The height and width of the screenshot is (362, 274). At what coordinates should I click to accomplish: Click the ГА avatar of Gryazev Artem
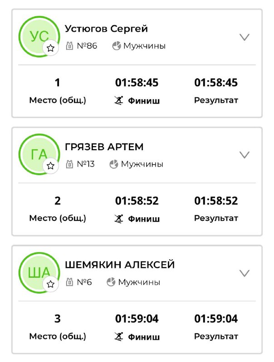point(39,154)
